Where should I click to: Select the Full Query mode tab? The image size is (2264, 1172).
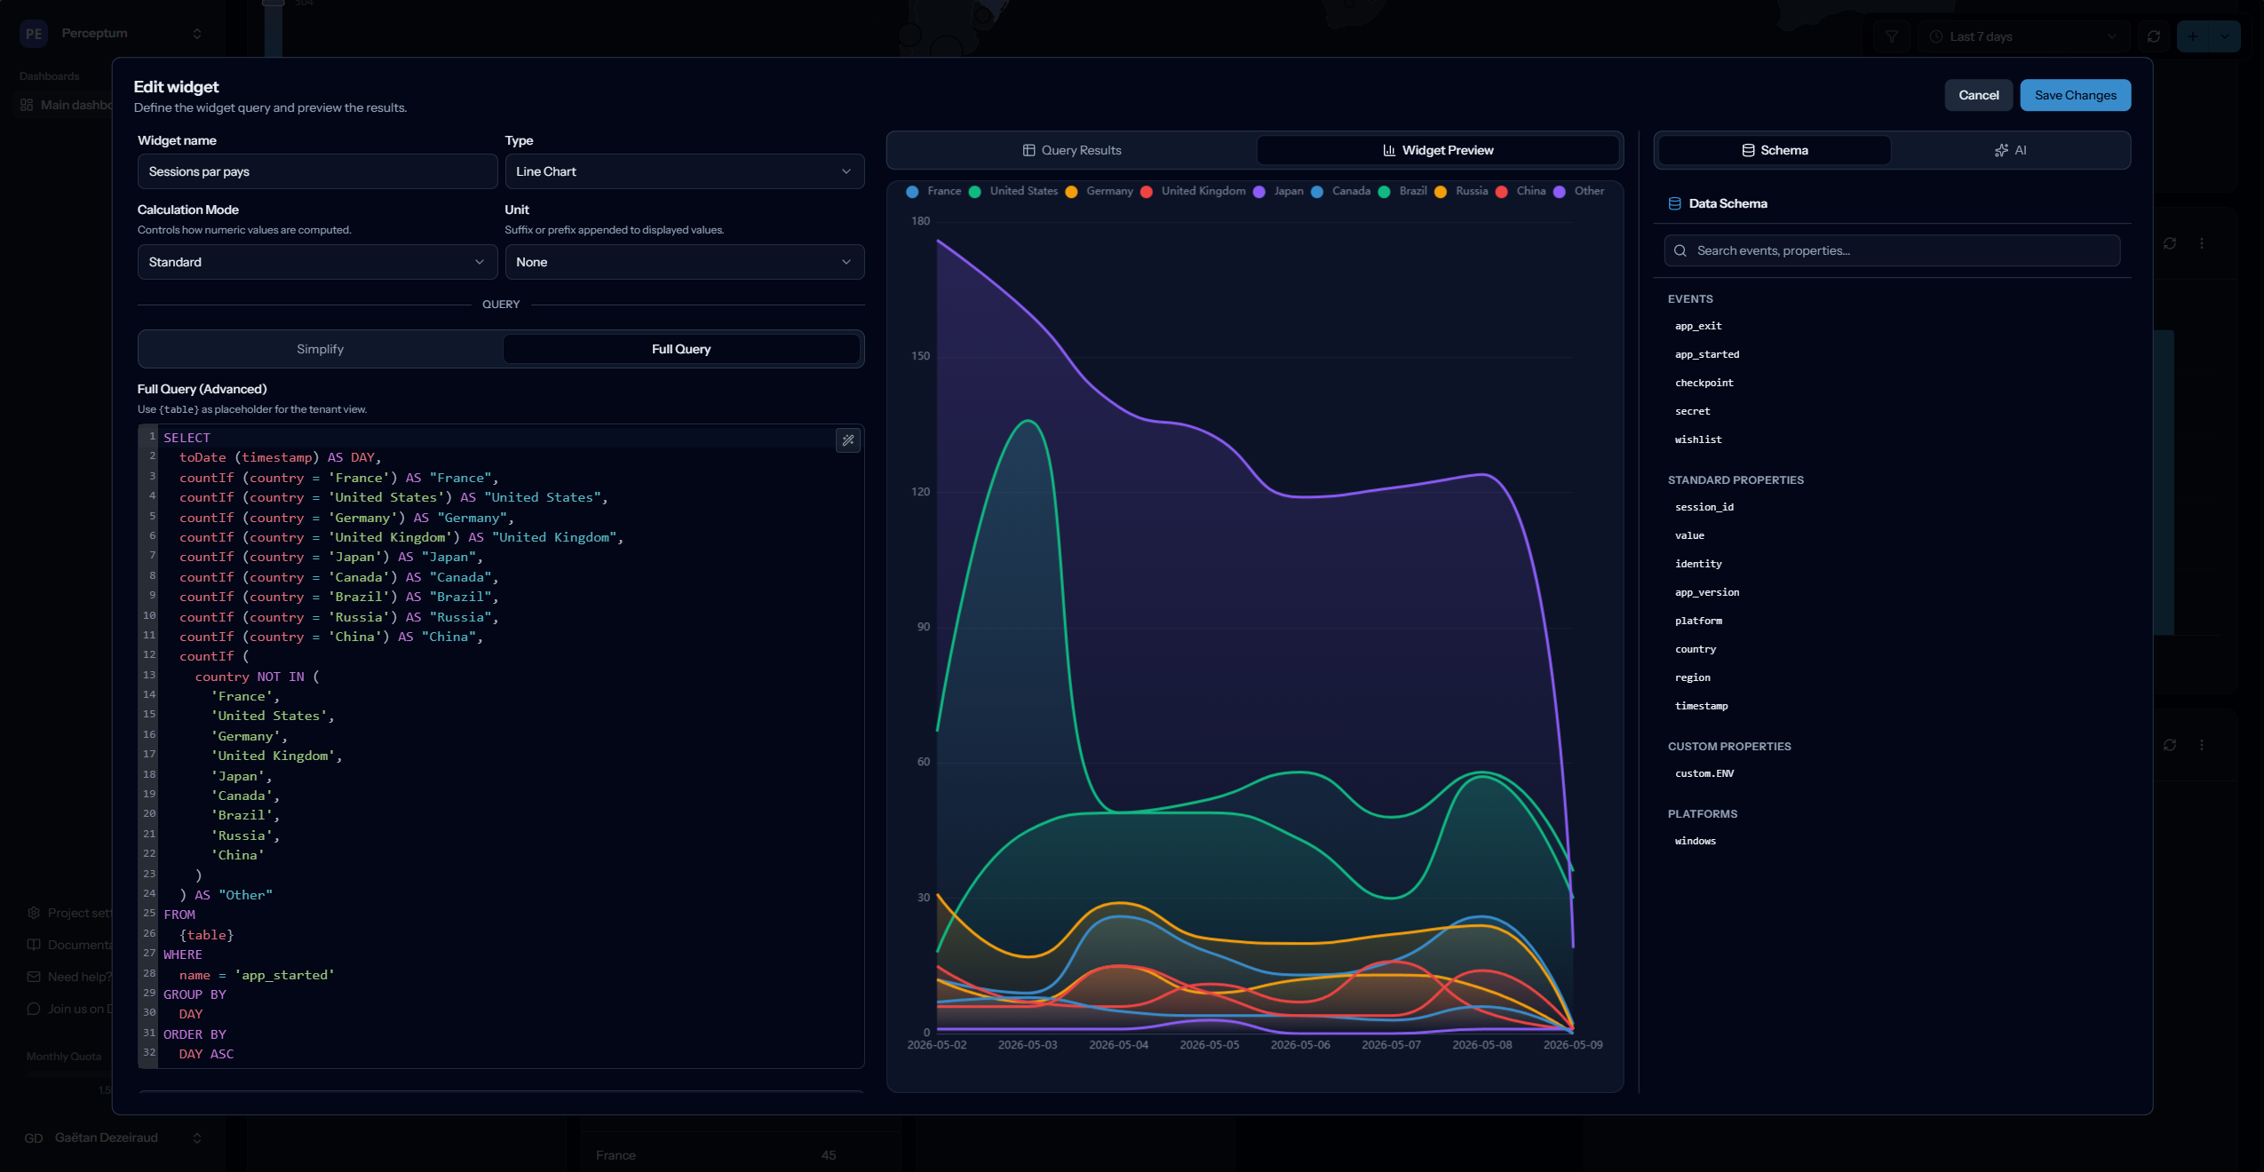[x=681, y=349]
